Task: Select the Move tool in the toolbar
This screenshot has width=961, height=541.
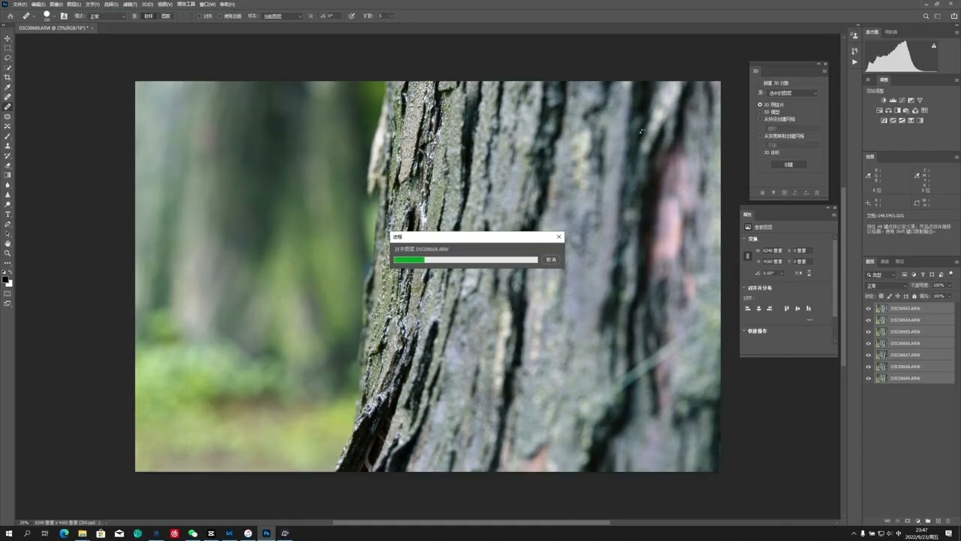Action: (8, 38)
